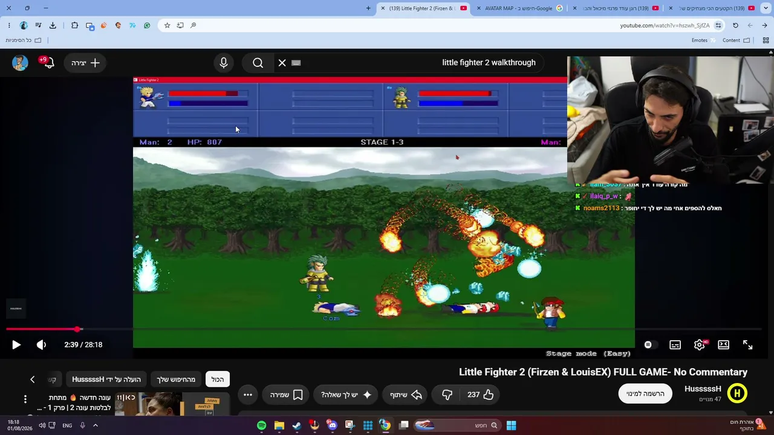The image size is (774, 435).
Task: Open Chrome downloads
Action: (53, 25)
